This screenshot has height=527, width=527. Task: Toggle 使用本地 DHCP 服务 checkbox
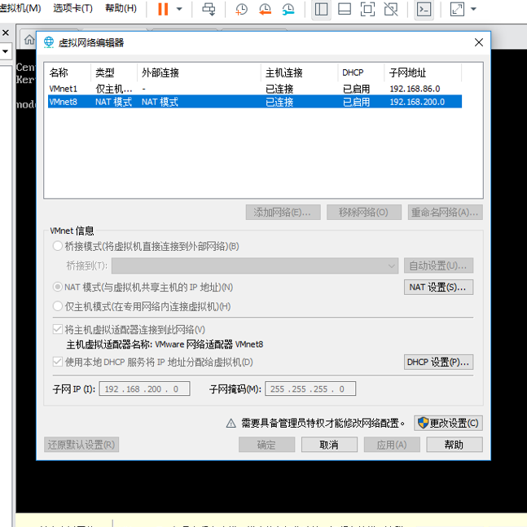pyautogui.click(x=58, y=362)
